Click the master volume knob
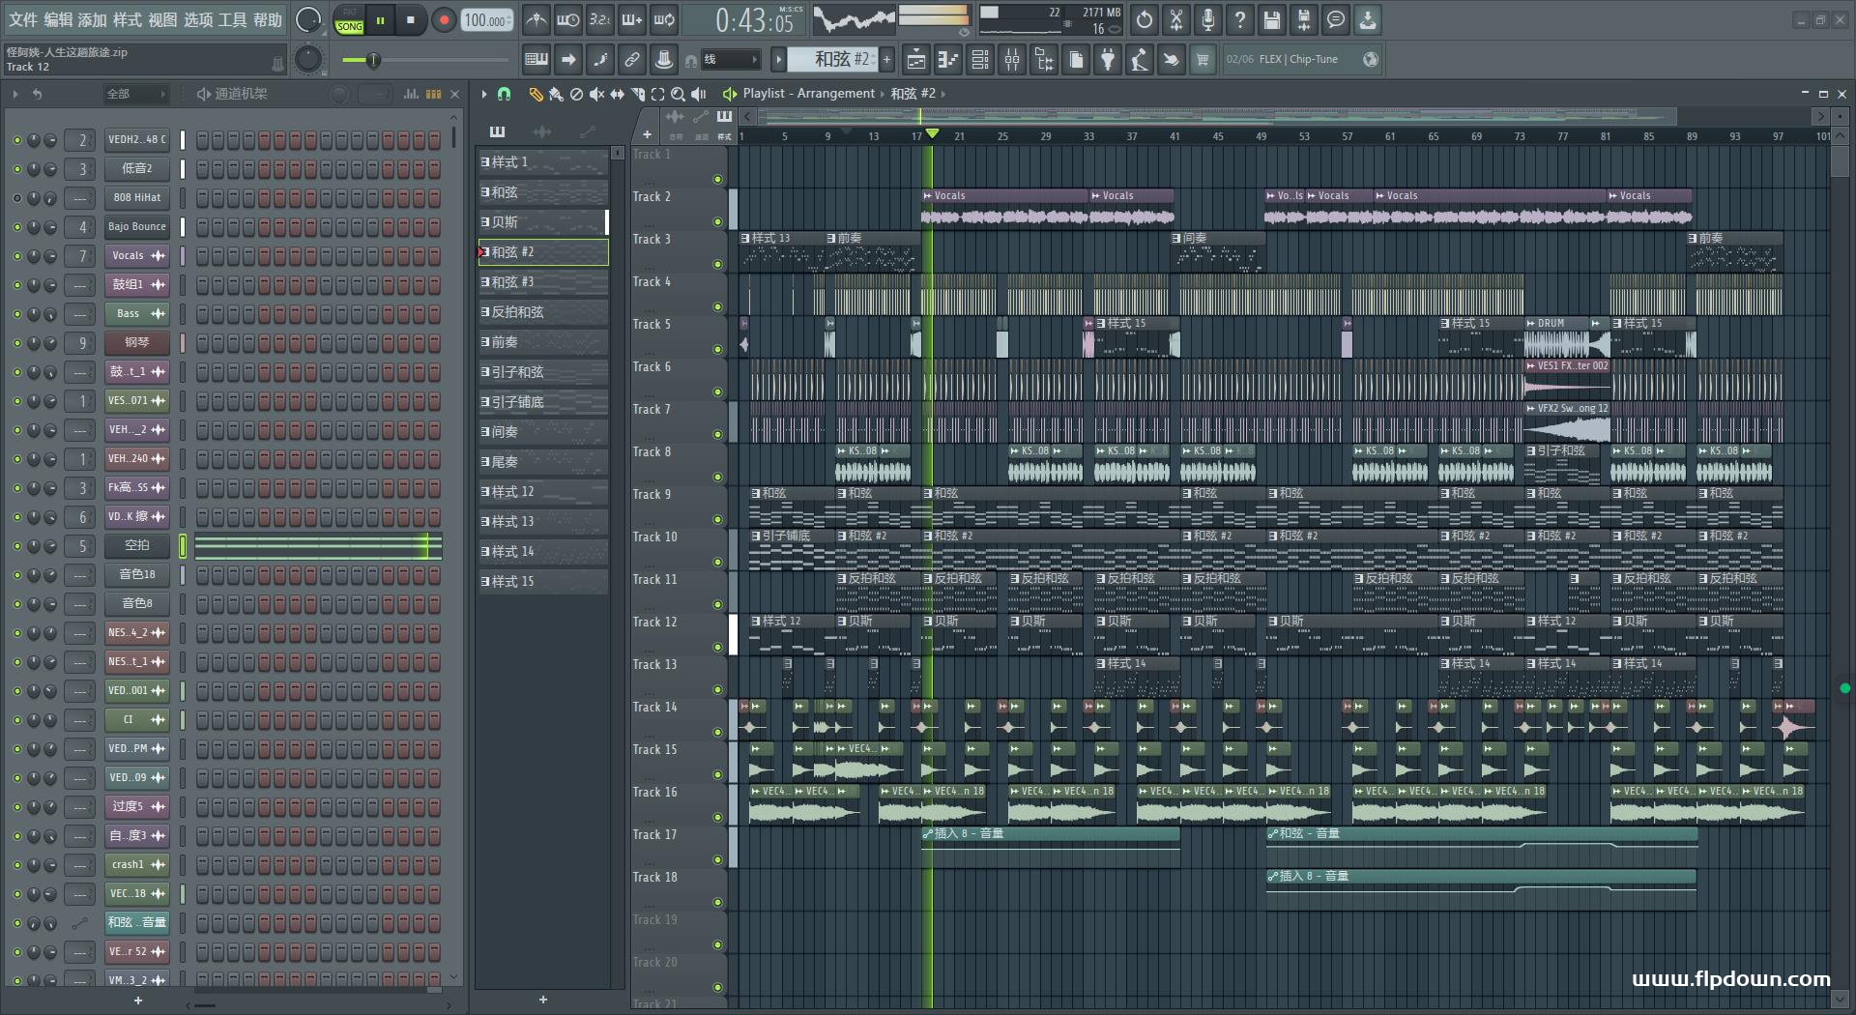Viewport: 1856px width, 1015px height. (308, 20)
